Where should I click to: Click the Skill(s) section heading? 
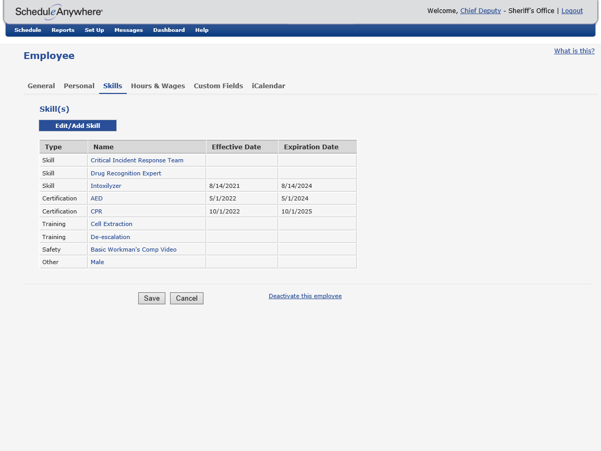(54, 109)
